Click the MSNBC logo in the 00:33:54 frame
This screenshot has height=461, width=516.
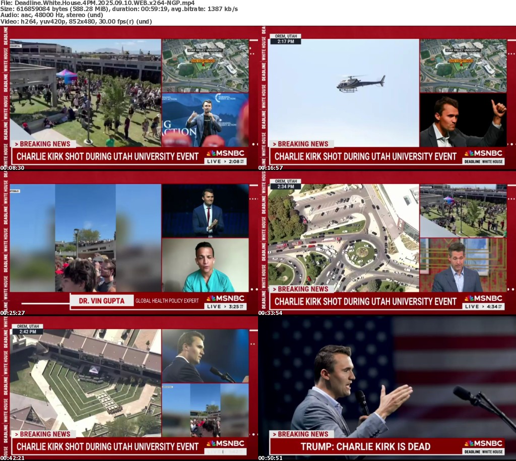click(483, 298)
